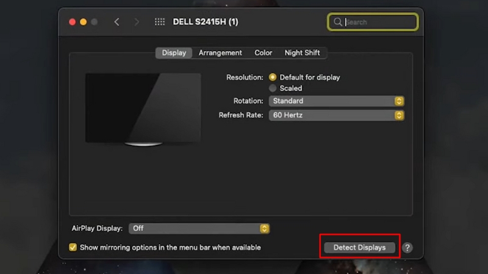Open the show-all preferences grid icon
Viewport: 488px width, 274px height.
click(160, 22)
